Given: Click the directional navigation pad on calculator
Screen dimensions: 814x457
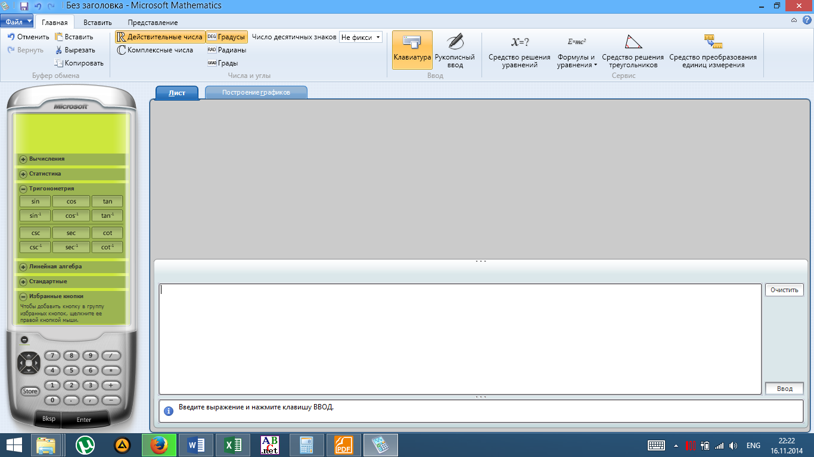Looking at the screenshot, I should pyautogui.click(x=28, y=362).
